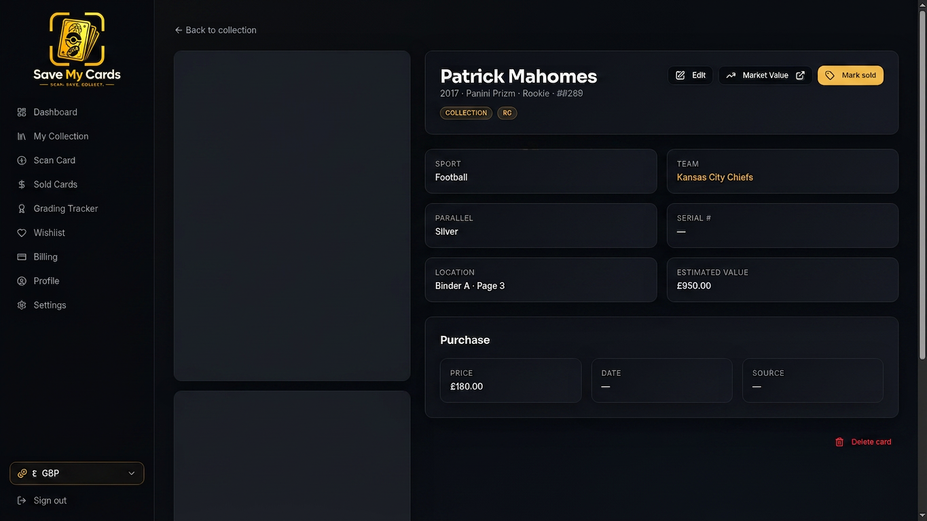927x521 pixels.
Task: Click the Profile user icon
Action: click(22, 281)
